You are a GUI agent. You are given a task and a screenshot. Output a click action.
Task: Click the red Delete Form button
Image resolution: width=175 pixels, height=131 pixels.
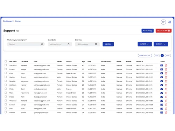[x=163, y=31]
